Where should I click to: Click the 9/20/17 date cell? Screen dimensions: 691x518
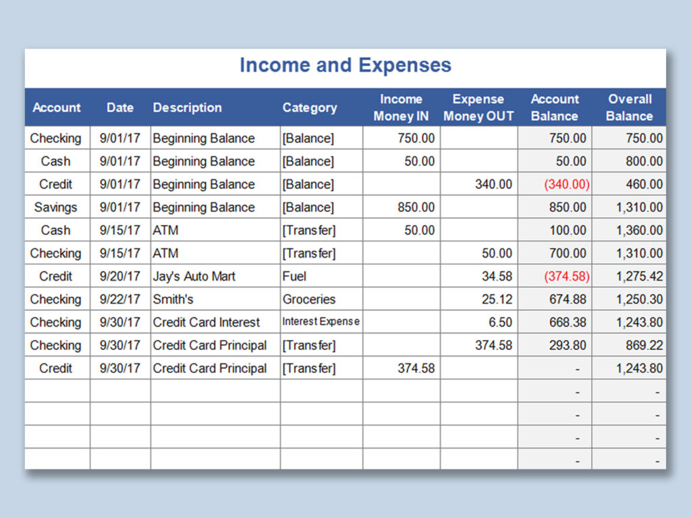pos(119,276)
